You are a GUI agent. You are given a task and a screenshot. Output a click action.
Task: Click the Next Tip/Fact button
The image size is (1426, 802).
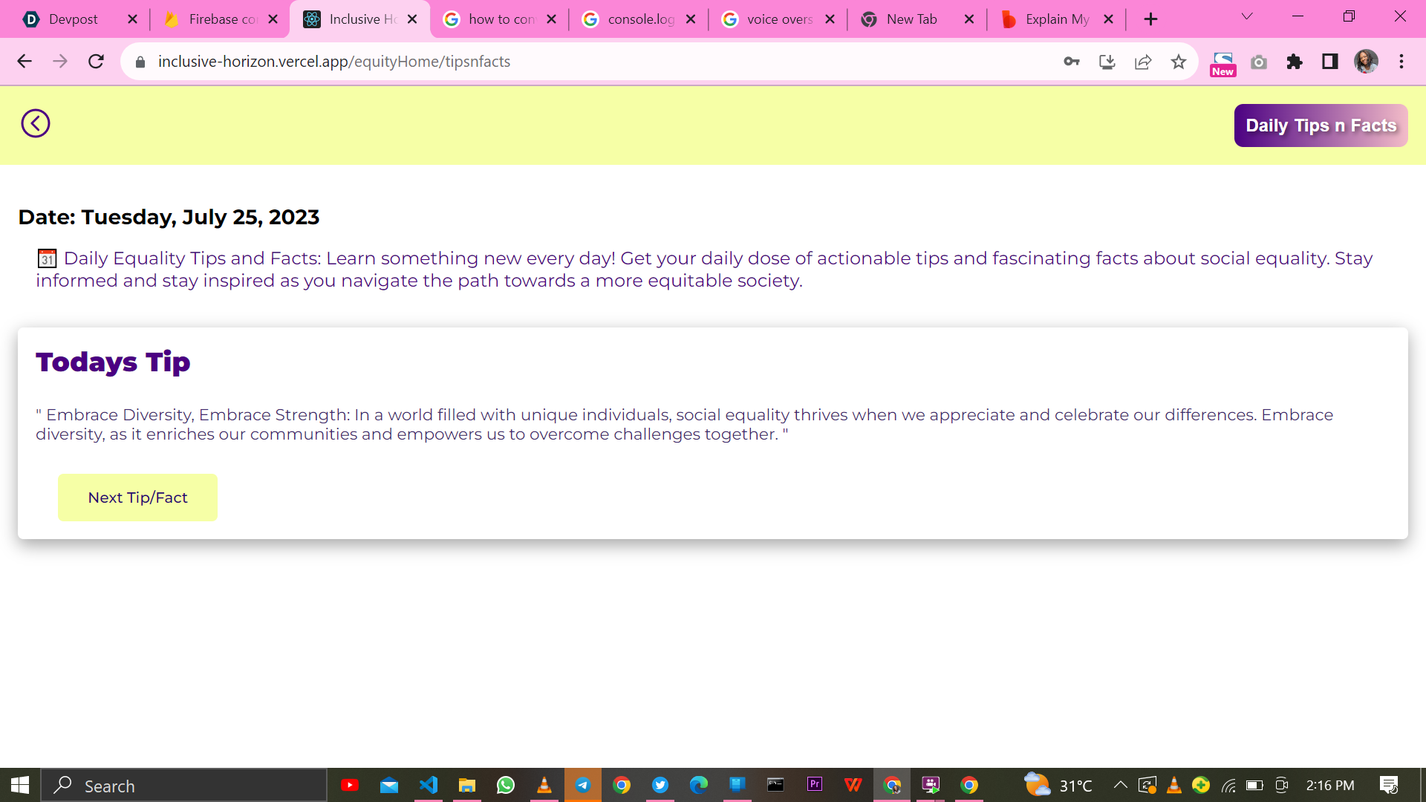click(137, 498)
